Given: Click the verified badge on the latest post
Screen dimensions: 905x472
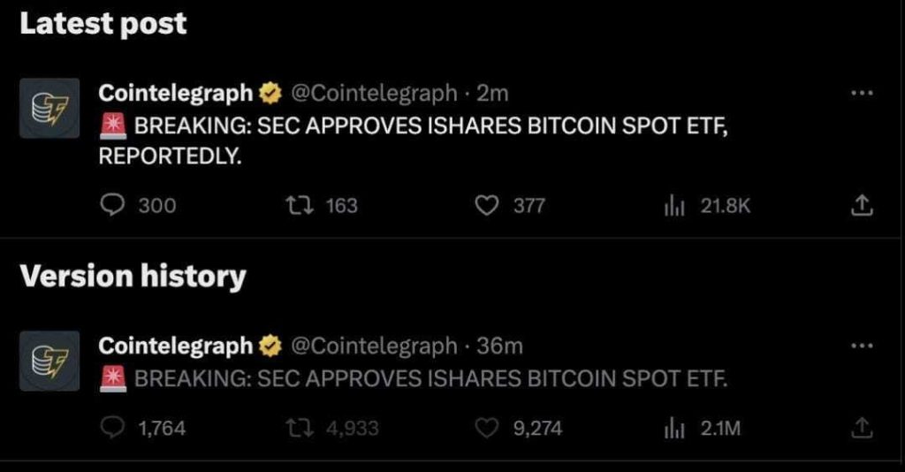Looking at the screenshot, I should (270, 92).
